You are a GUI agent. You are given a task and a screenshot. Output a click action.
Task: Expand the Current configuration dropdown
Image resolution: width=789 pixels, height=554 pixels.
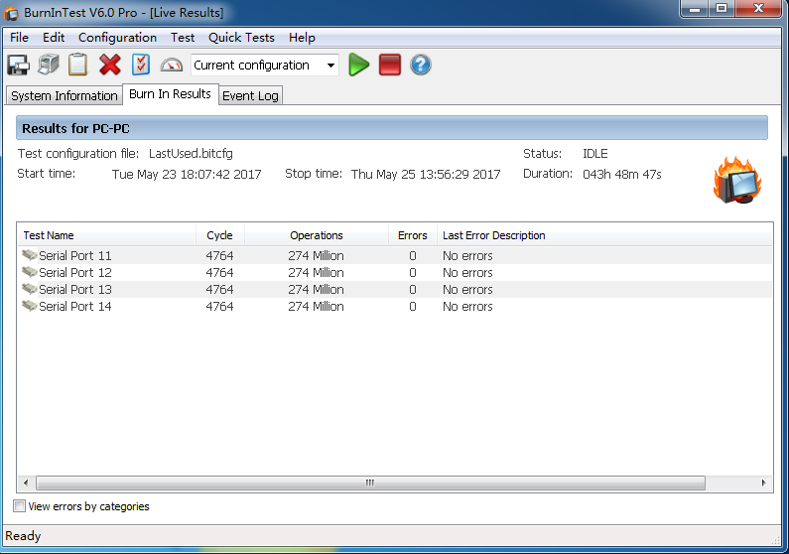[x=330, y=66]
